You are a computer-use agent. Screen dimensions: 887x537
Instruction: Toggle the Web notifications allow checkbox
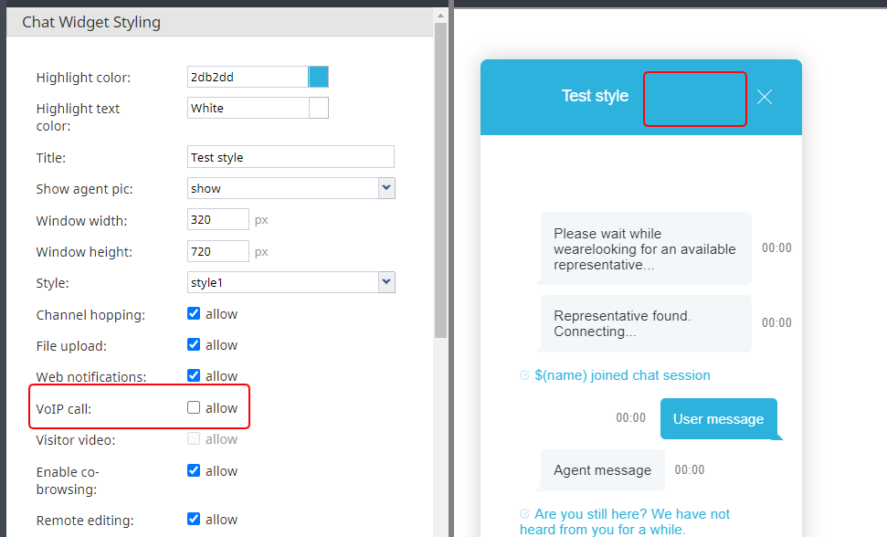194,375
